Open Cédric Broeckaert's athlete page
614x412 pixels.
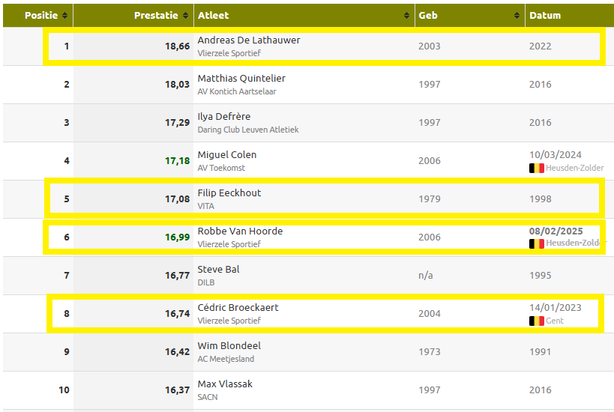click(238, 308)
